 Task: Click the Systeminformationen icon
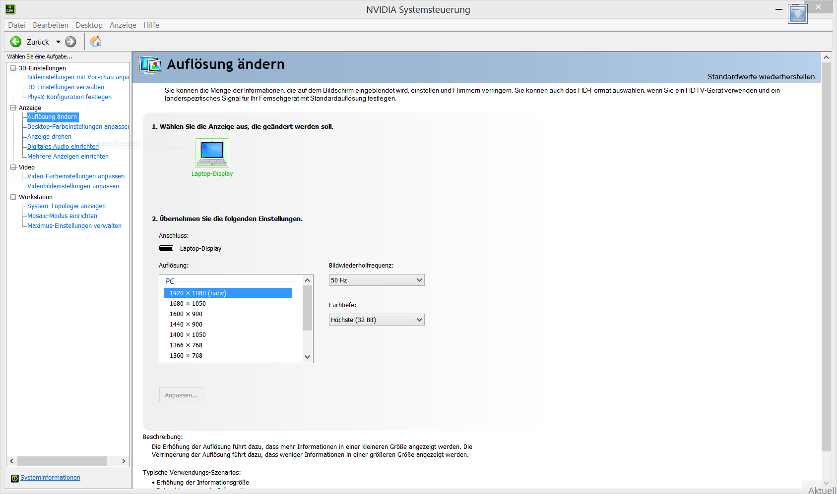(15, 478)
